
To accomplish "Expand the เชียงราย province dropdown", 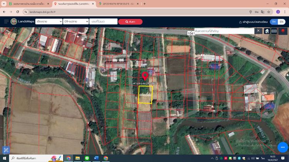I will pos(48,22).
